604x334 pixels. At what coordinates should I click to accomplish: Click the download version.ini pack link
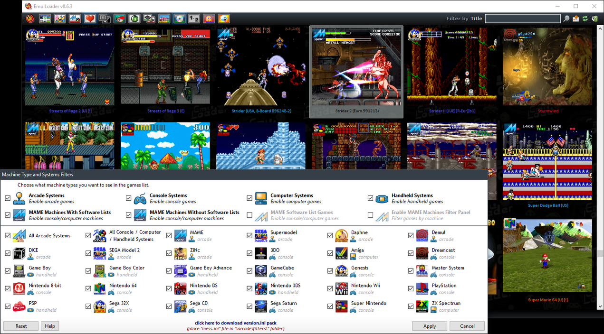pyautogui.click(x=236, y=323)
